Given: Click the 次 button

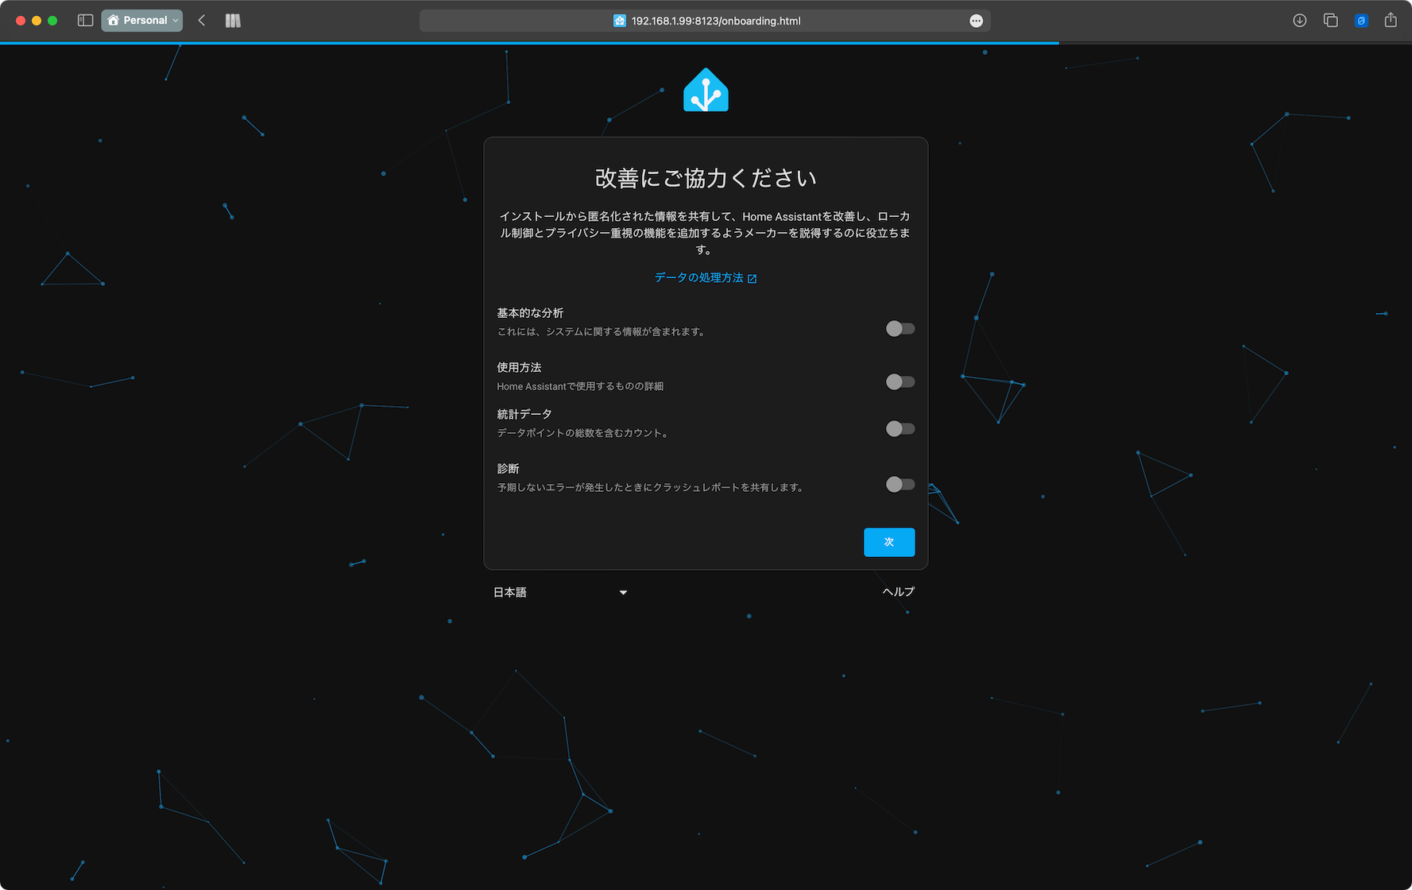Looking at the screenshot, I should (889, 542).
